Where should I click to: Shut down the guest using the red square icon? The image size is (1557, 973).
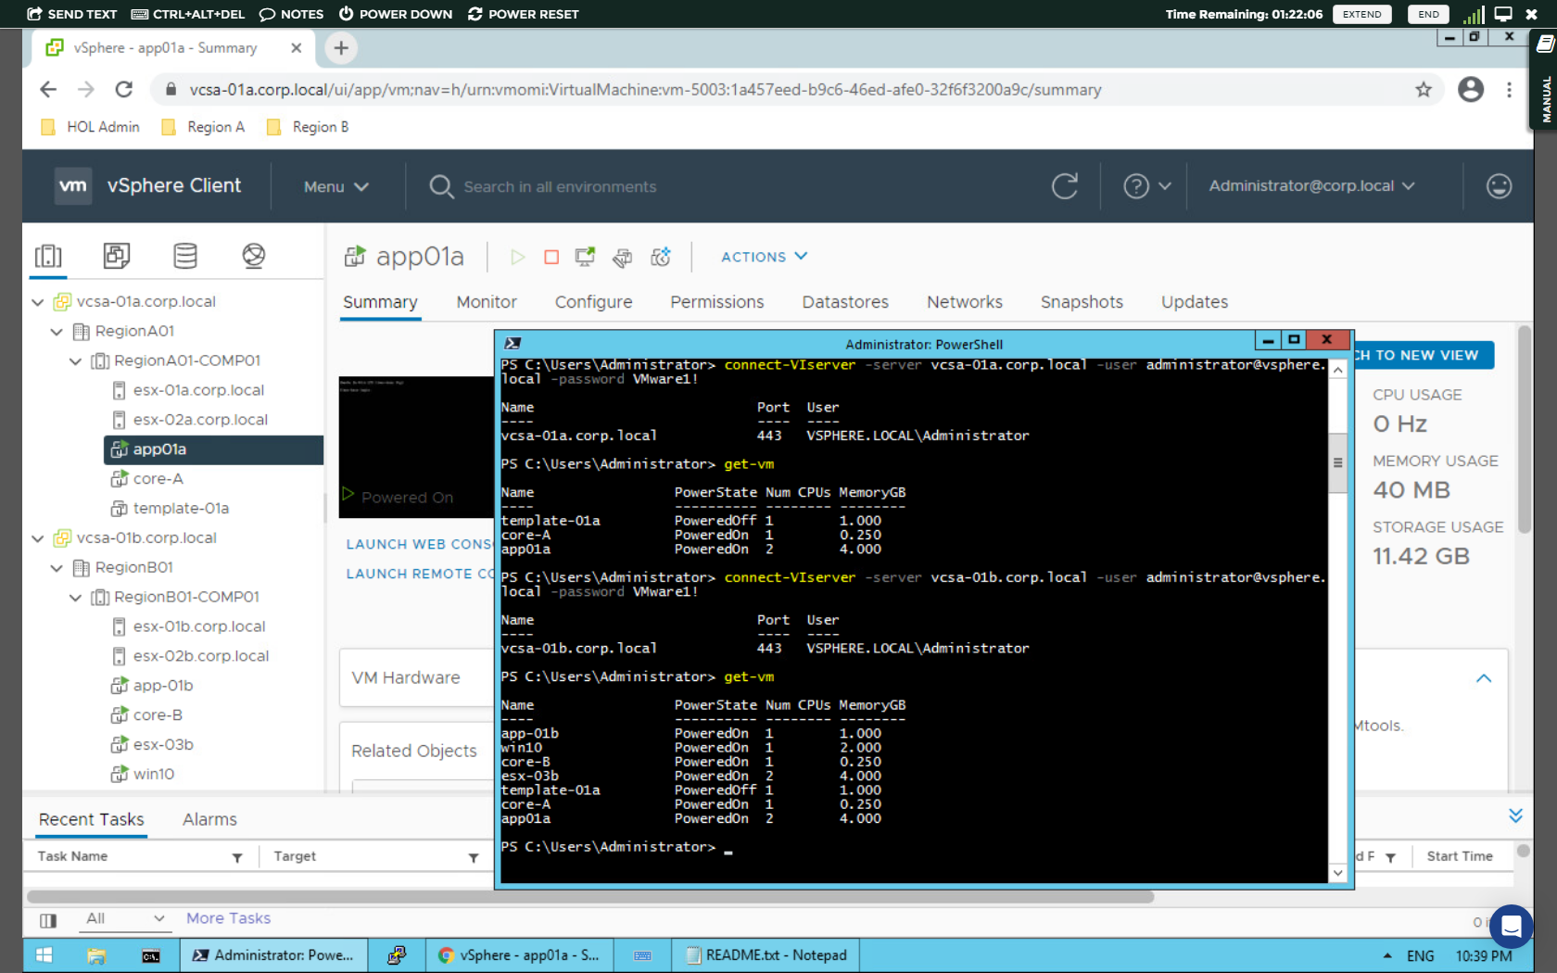pyautogui.click(x=551, y=257)
